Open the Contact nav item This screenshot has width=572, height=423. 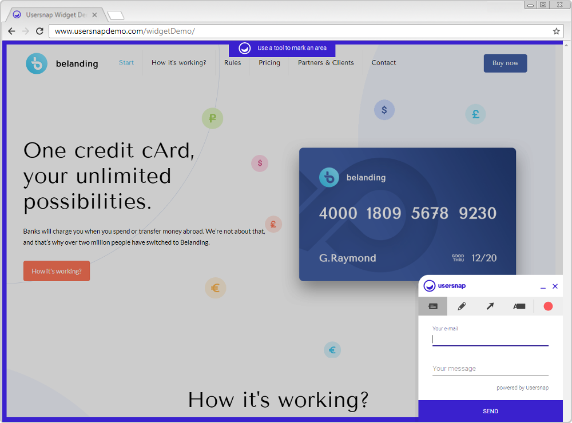383,63
